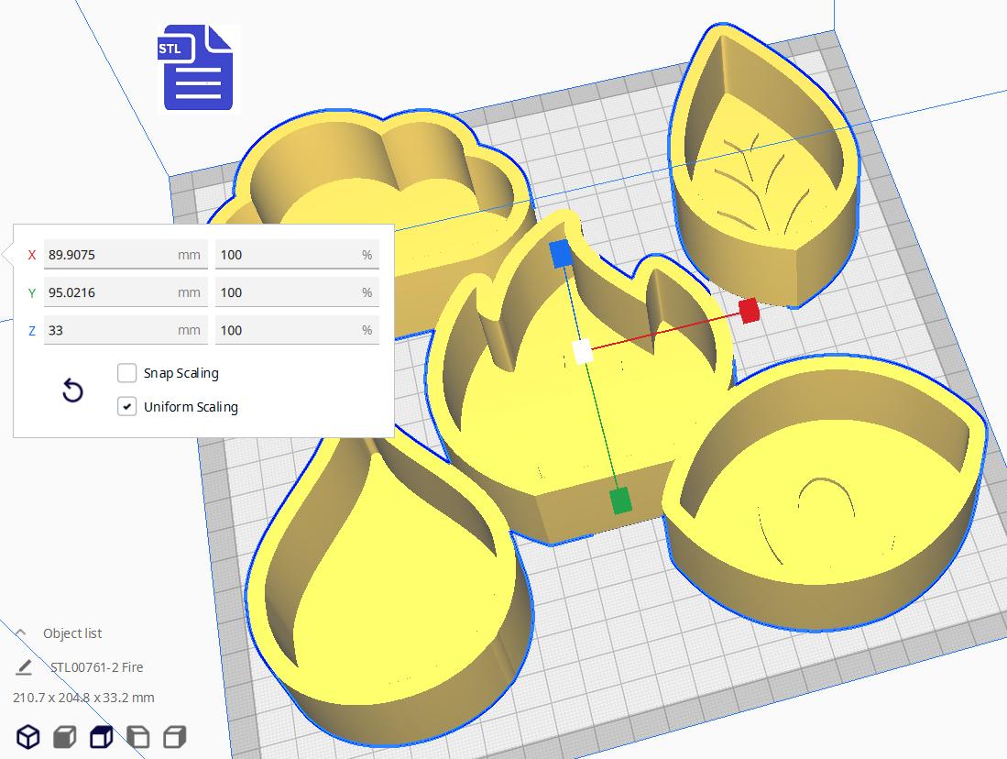
Task: Switch to the left side view cube icon
Action: click(138, 736)
